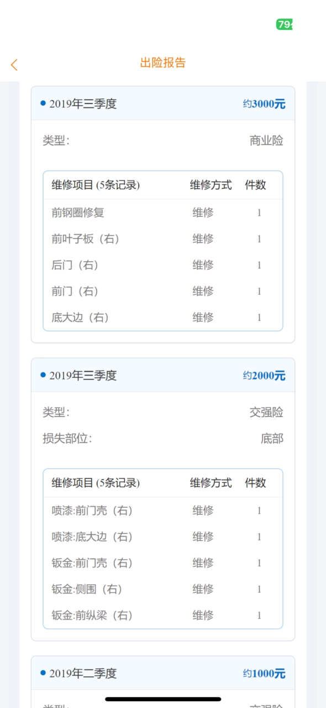Select the 底大边（右） repair row in the first table

click(163, 317)
